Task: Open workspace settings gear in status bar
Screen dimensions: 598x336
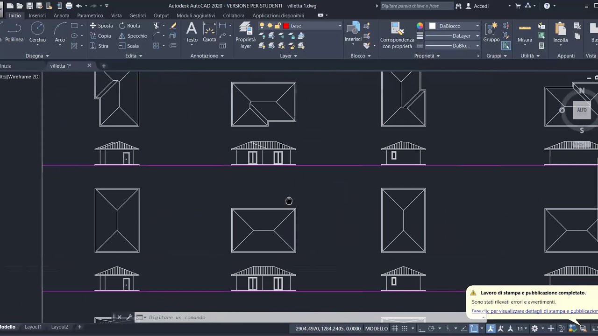Action: pos(535,329)
